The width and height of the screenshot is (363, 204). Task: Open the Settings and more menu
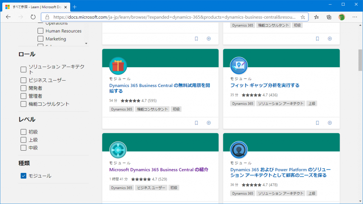pos(354,17)
